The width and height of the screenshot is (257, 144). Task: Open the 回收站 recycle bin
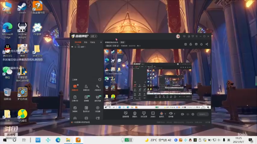7,94
